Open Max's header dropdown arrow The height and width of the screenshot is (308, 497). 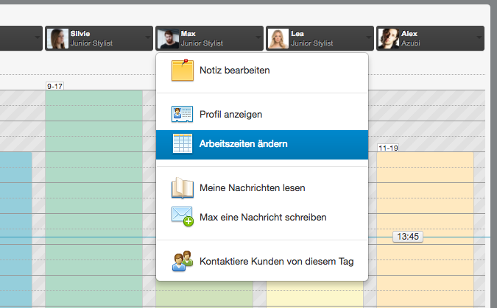(x=258, y=37)
